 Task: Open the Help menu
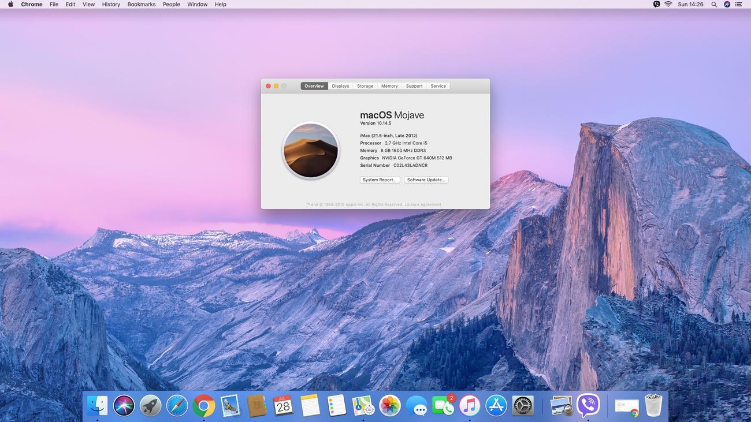click(x=221, y=4)
